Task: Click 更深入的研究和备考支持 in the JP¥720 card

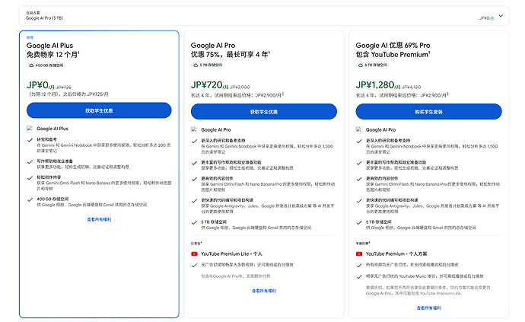Action: (x=223, y=141)
